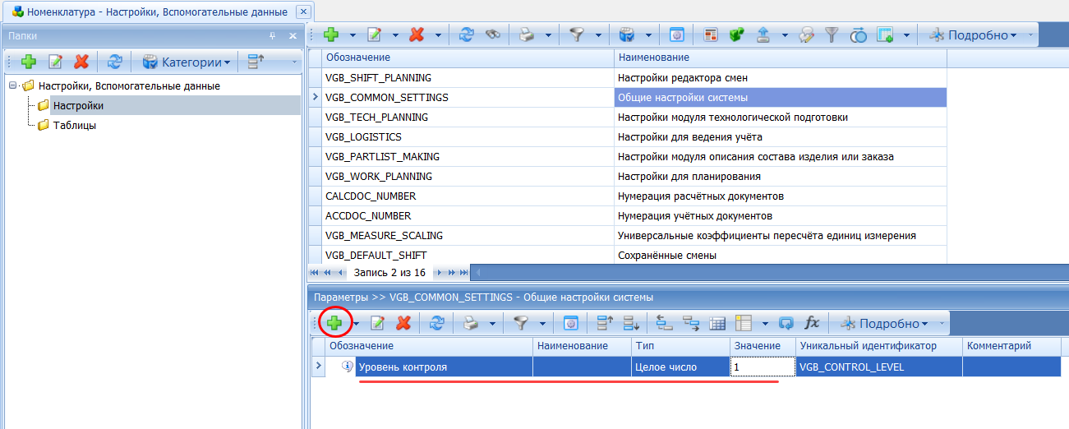
Task: Click Значение cell with value 1
Action: (x=763, y=367)
